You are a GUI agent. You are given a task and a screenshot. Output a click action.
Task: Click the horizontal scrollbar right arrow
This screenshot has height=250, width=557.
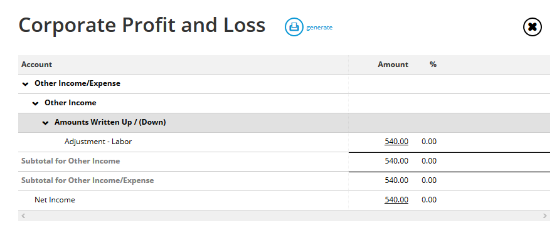(545, 216)
